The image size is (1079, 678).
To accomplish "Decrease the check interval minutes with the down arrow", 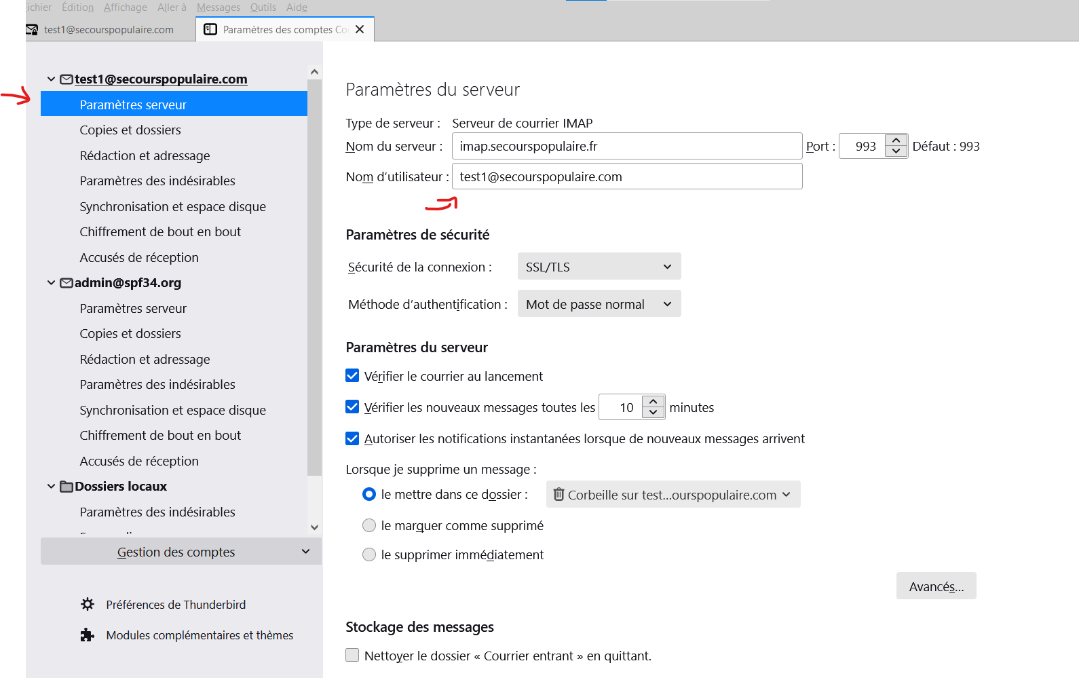I will point(653,413).
